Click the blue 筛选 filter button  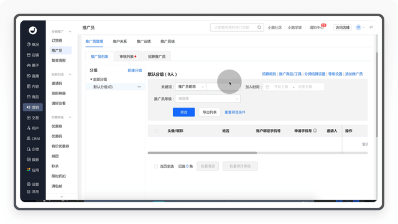pyautogui.click(x=184, y=112)
